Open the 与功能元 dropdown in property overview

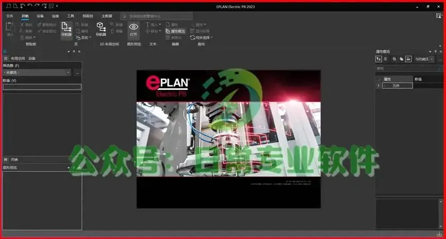[x=424, y=59]
